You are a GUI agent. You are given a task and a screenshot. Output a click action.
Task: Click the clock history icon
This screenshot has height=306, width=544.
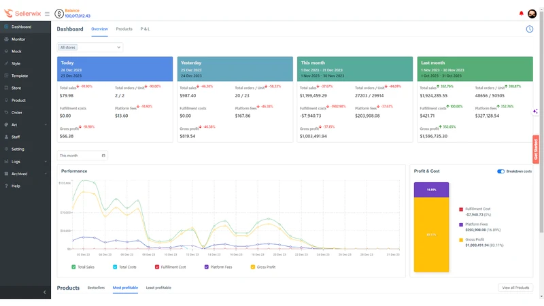pyautogui.click(x=530, y=29)
